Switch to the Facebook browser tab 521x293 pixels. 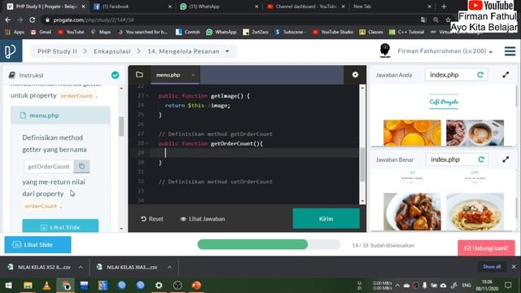click(x=133, y=7)
